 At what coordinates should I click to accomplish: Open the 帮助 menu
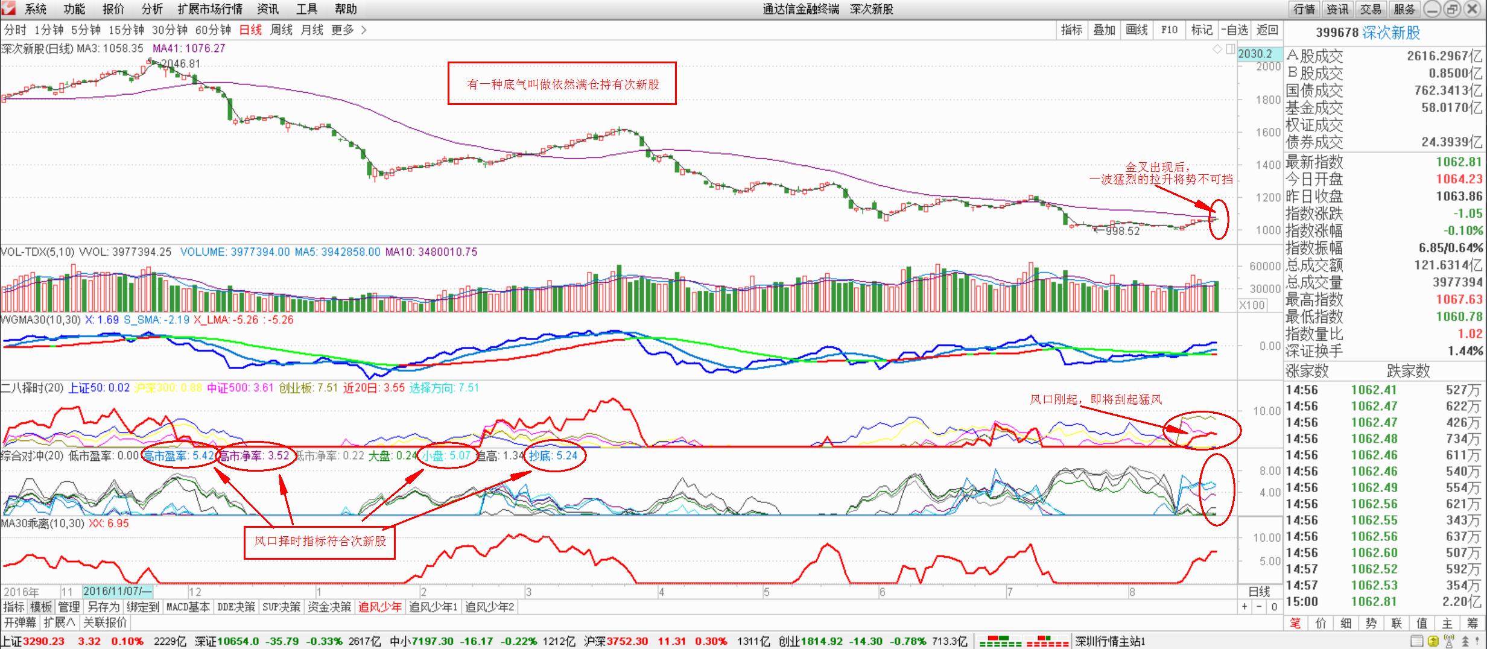pyautogui.click(x=346, y=9)
